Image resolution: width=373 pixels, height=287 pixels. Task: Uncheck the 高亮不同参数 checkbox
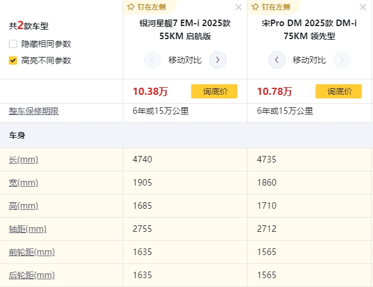click(x=13, y=60)
